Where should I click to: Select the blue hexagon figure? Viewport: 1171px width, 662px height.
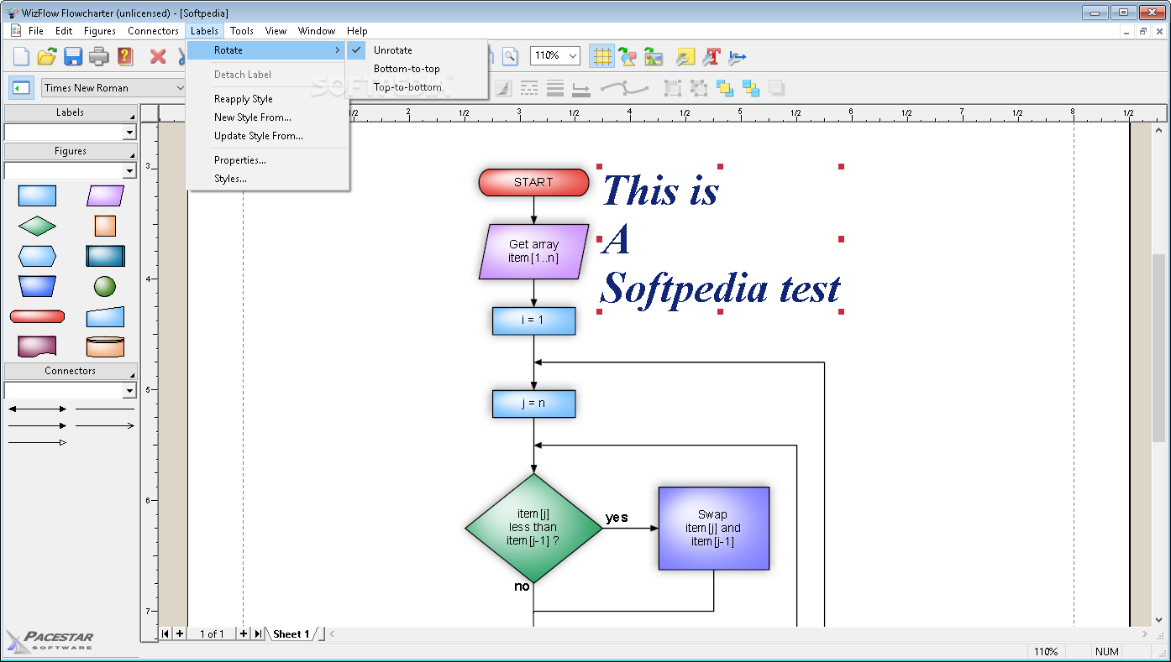[37, 256]
